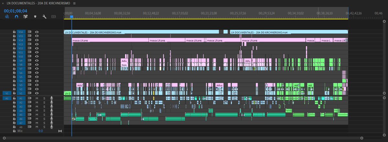Screen dimensions: 388x142
Task: Solo audio track A6
Action: click(44, 119)
